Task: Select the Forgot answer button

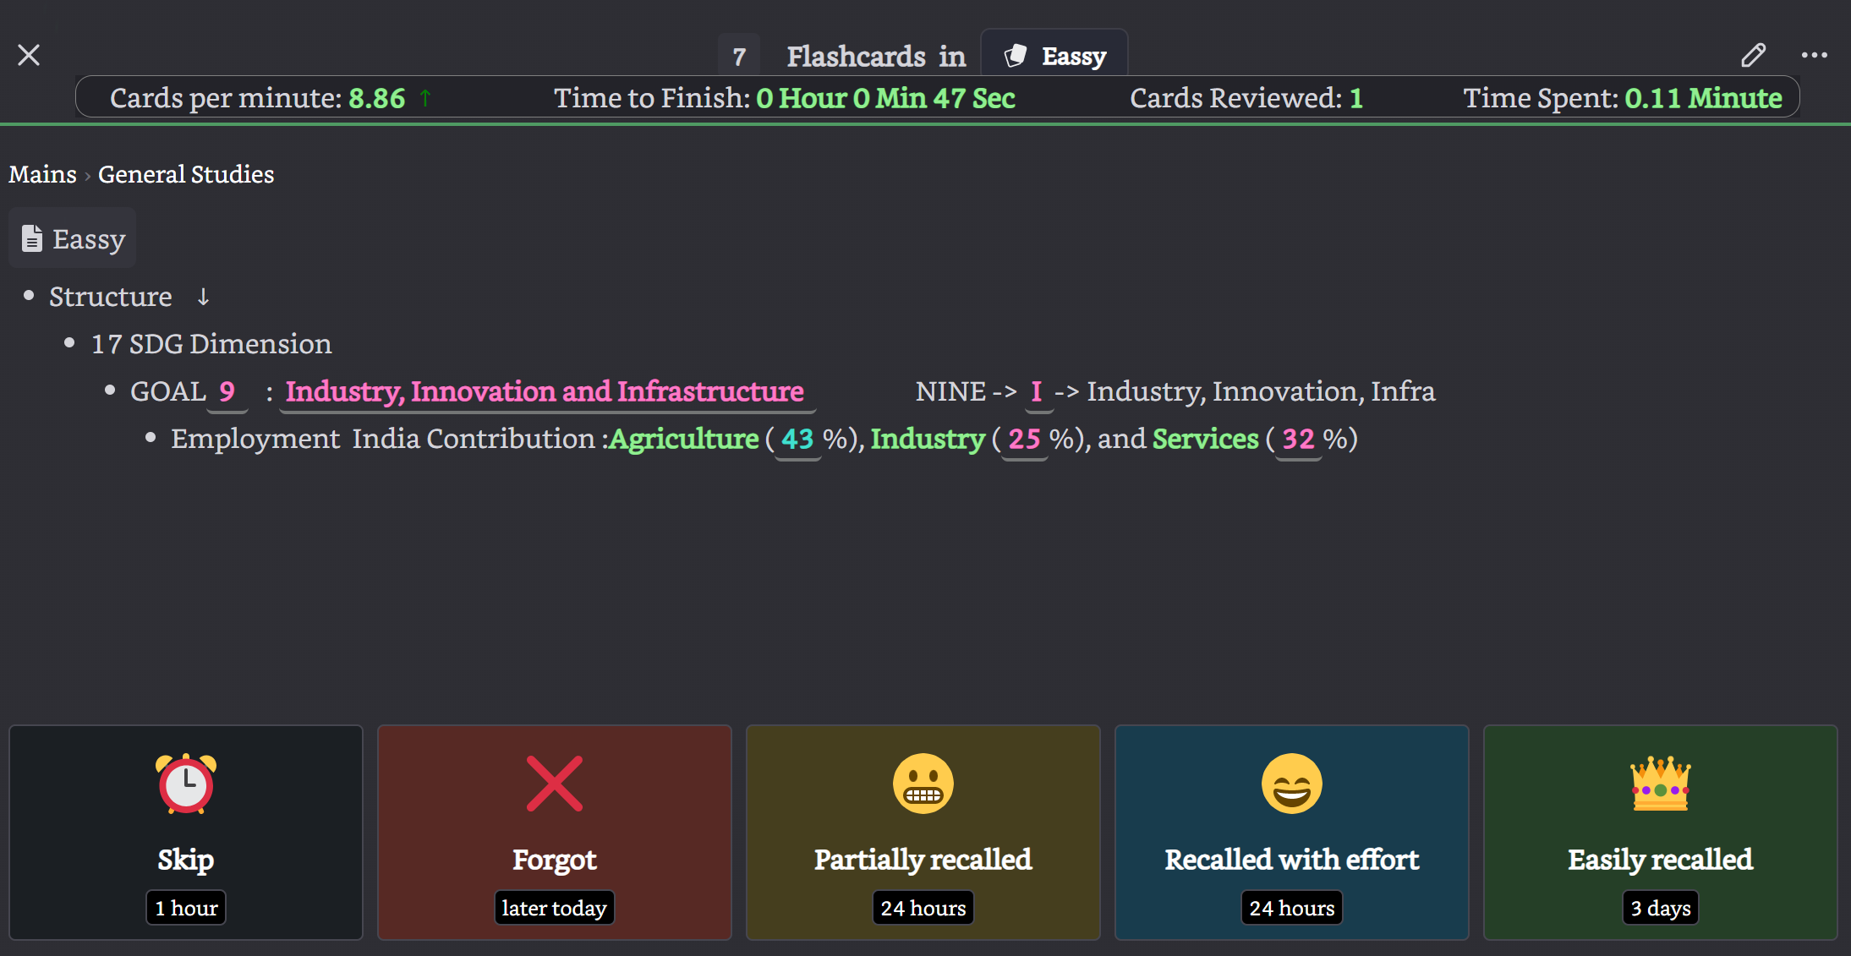Action: click(x=554, y=833)
